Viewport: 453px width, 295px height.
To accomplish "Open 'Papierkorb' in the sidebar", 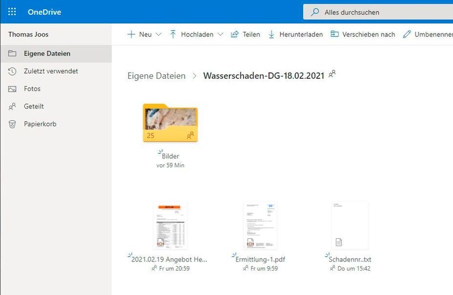I will pyautogui.click(x=56, y=124).
